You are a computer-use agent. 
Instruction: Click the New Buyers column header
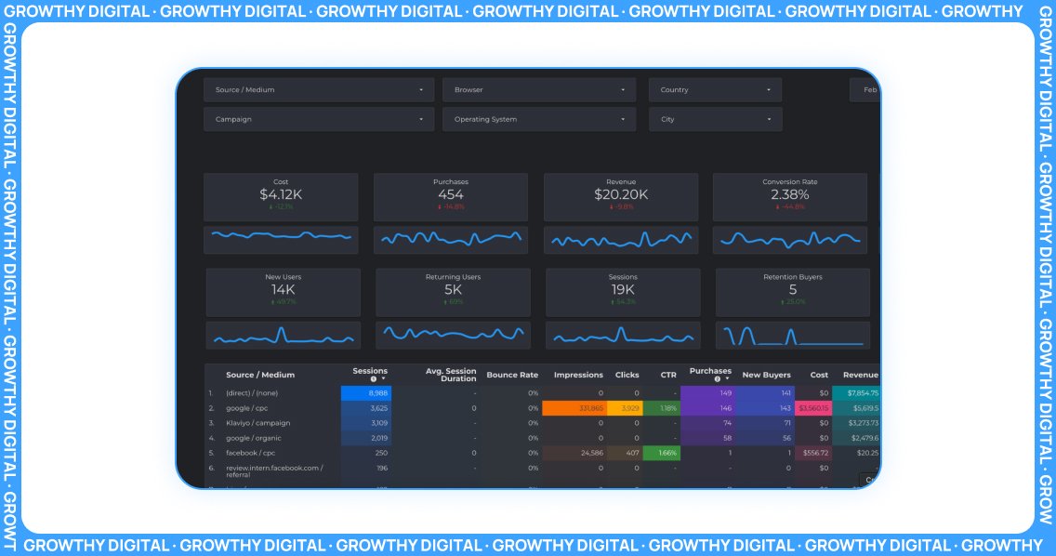766,376
